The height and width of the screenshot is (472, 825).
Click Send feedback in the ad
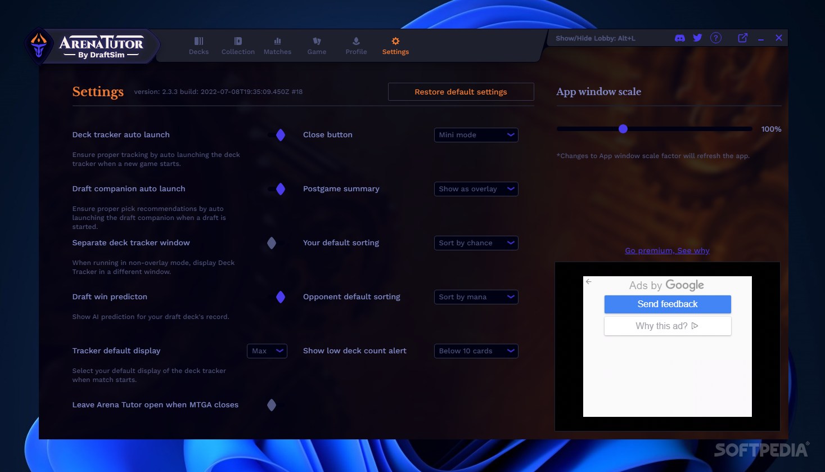click(668, 304)
